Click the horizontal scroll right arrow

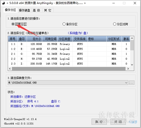click(x=128, y=69)
